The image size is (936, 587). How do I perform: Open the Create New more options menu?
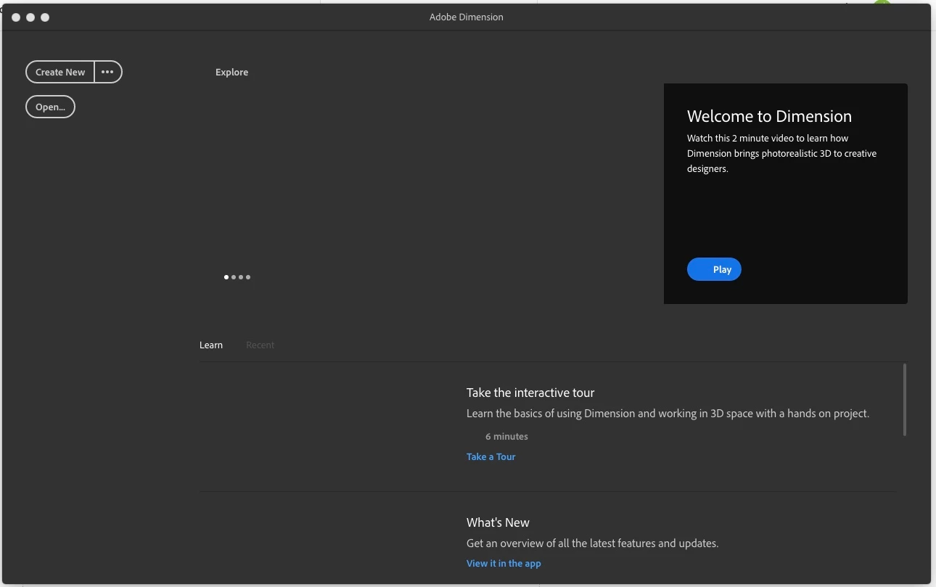pyautogui.click(x=108, y=72)
